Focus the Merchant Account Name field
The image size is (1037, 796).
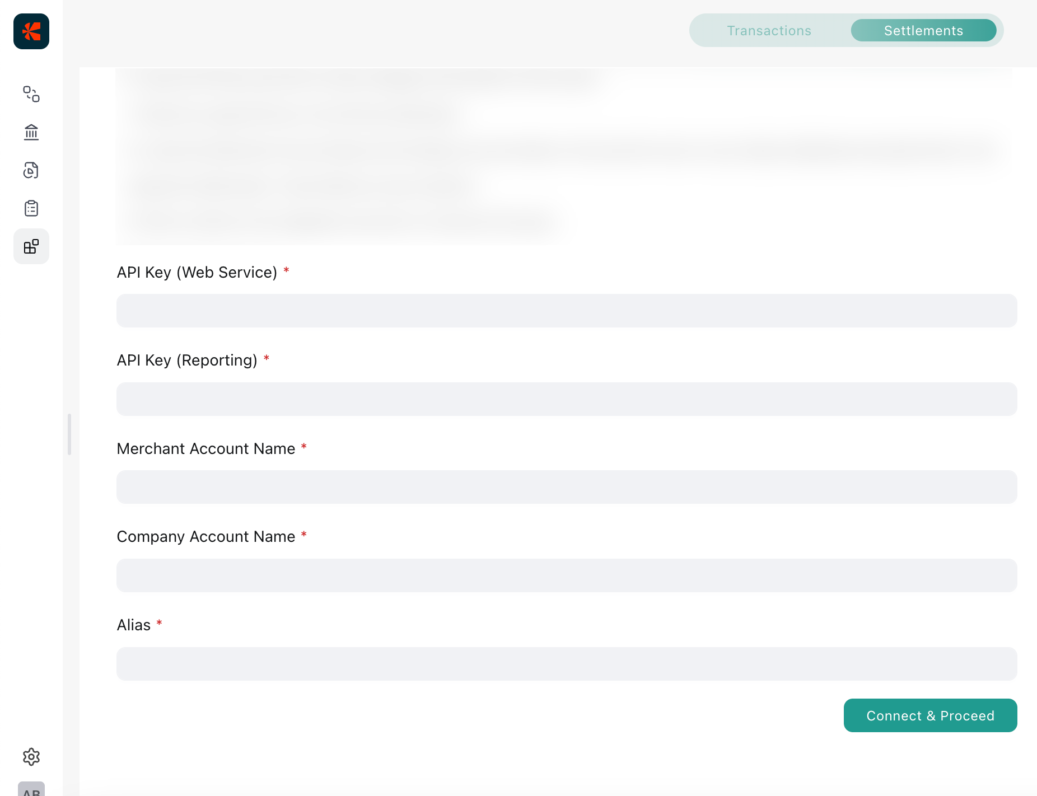567,487
